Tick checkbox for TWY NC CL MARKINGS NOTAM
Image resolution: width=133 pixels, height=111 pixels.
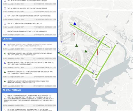[x=5, y=24]
